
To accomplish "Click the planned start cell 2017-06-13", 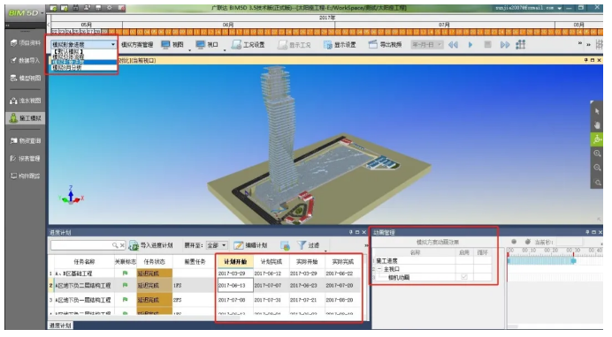I will [x=235, y=285].
